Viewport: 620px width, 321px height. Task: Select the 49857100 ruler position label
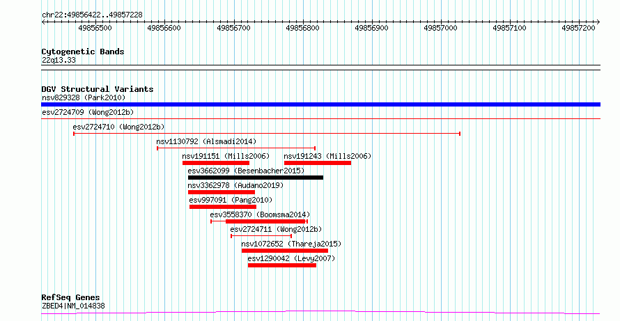pos(510,28)
